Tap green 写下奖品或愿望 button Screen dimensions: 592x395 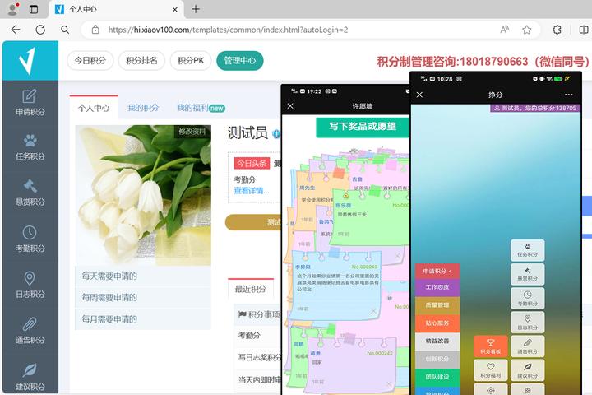click(x=362, y=127)
